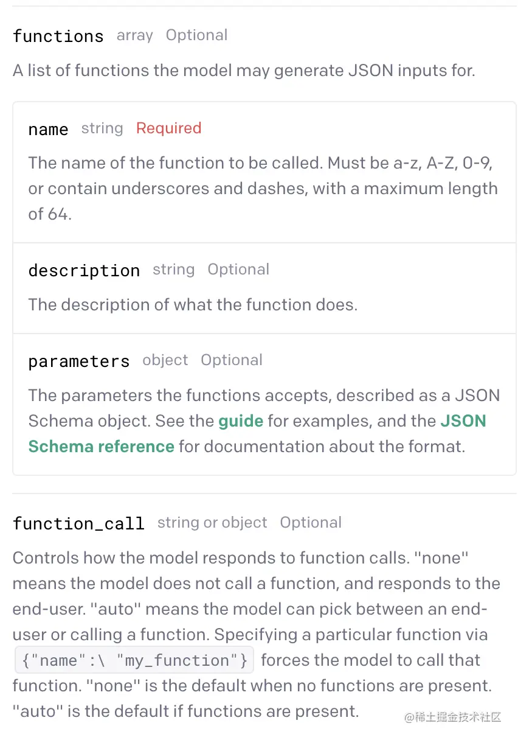518x740 pixels.
Task: Click the array type label
Action: click(135, 36)
